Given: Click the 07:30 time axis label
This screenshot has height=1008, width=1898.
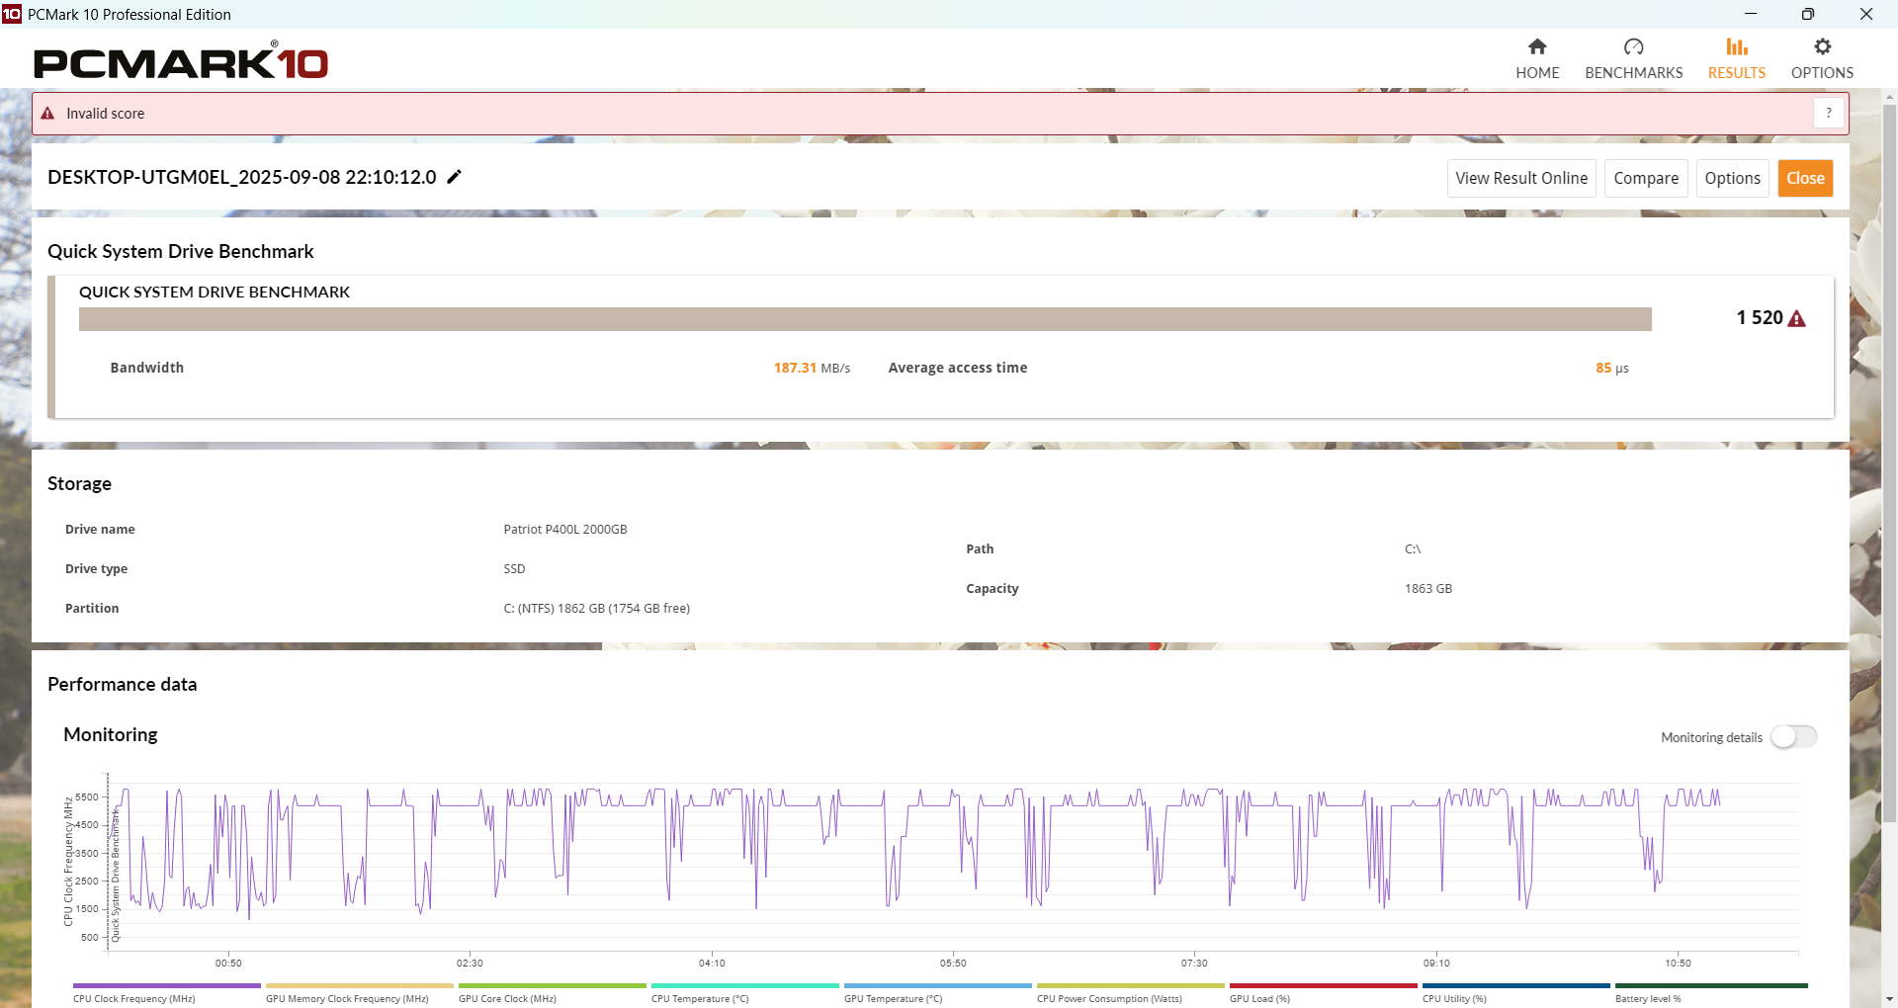Looking at the screenshot, I should click(x=1194, y=963).
